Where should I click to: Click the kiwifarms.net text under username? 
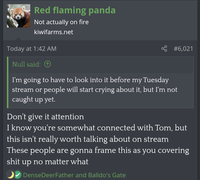pos(53,32)
